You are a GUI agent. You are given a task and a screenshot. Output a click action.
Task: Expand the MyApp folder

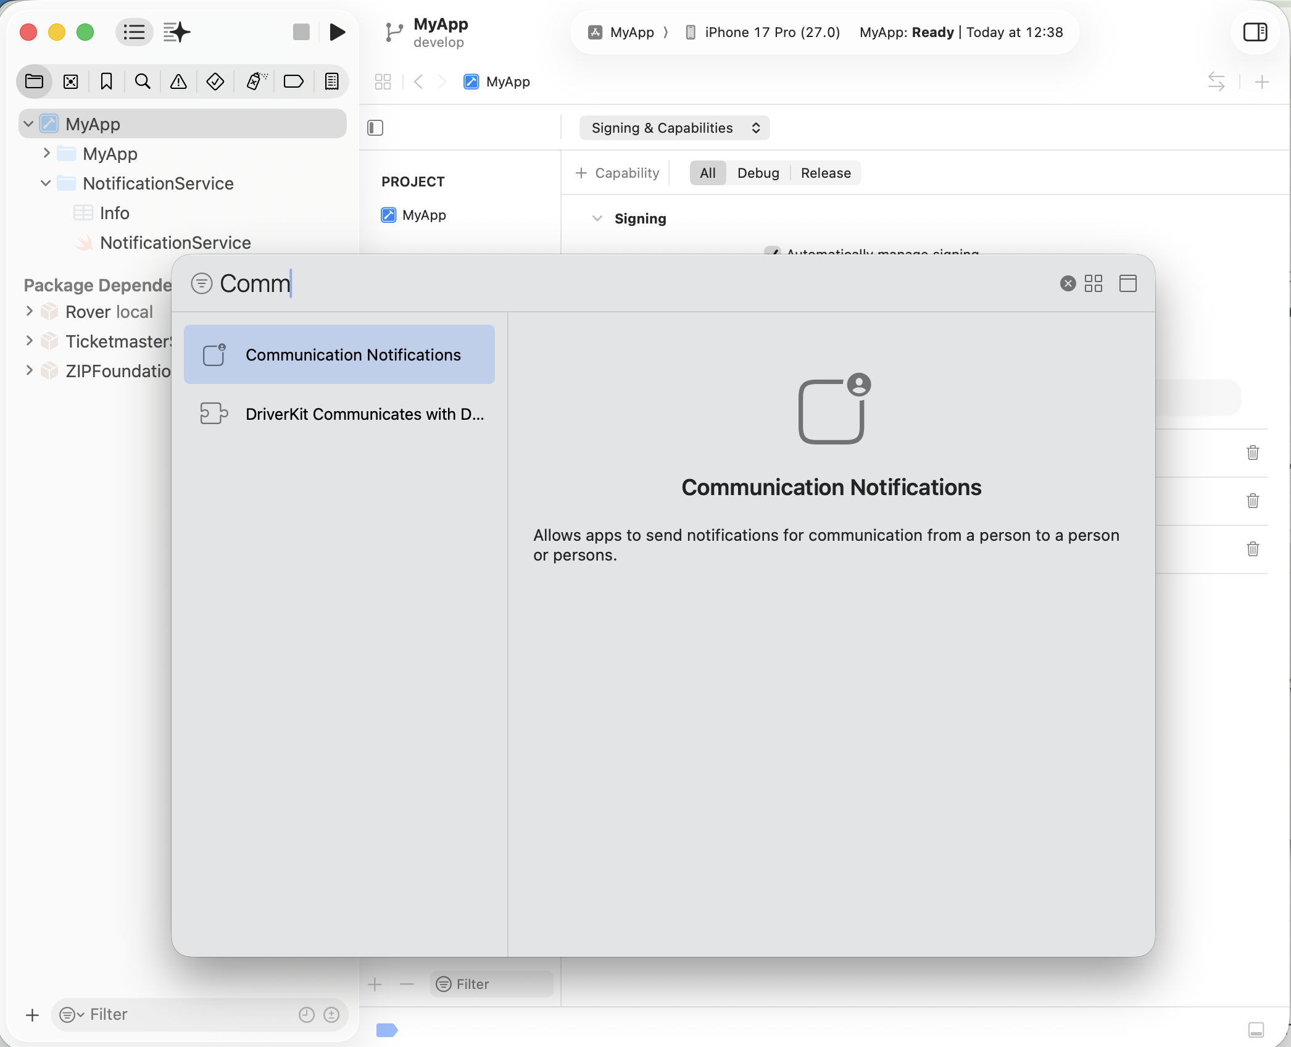click(x=46, y=153)
